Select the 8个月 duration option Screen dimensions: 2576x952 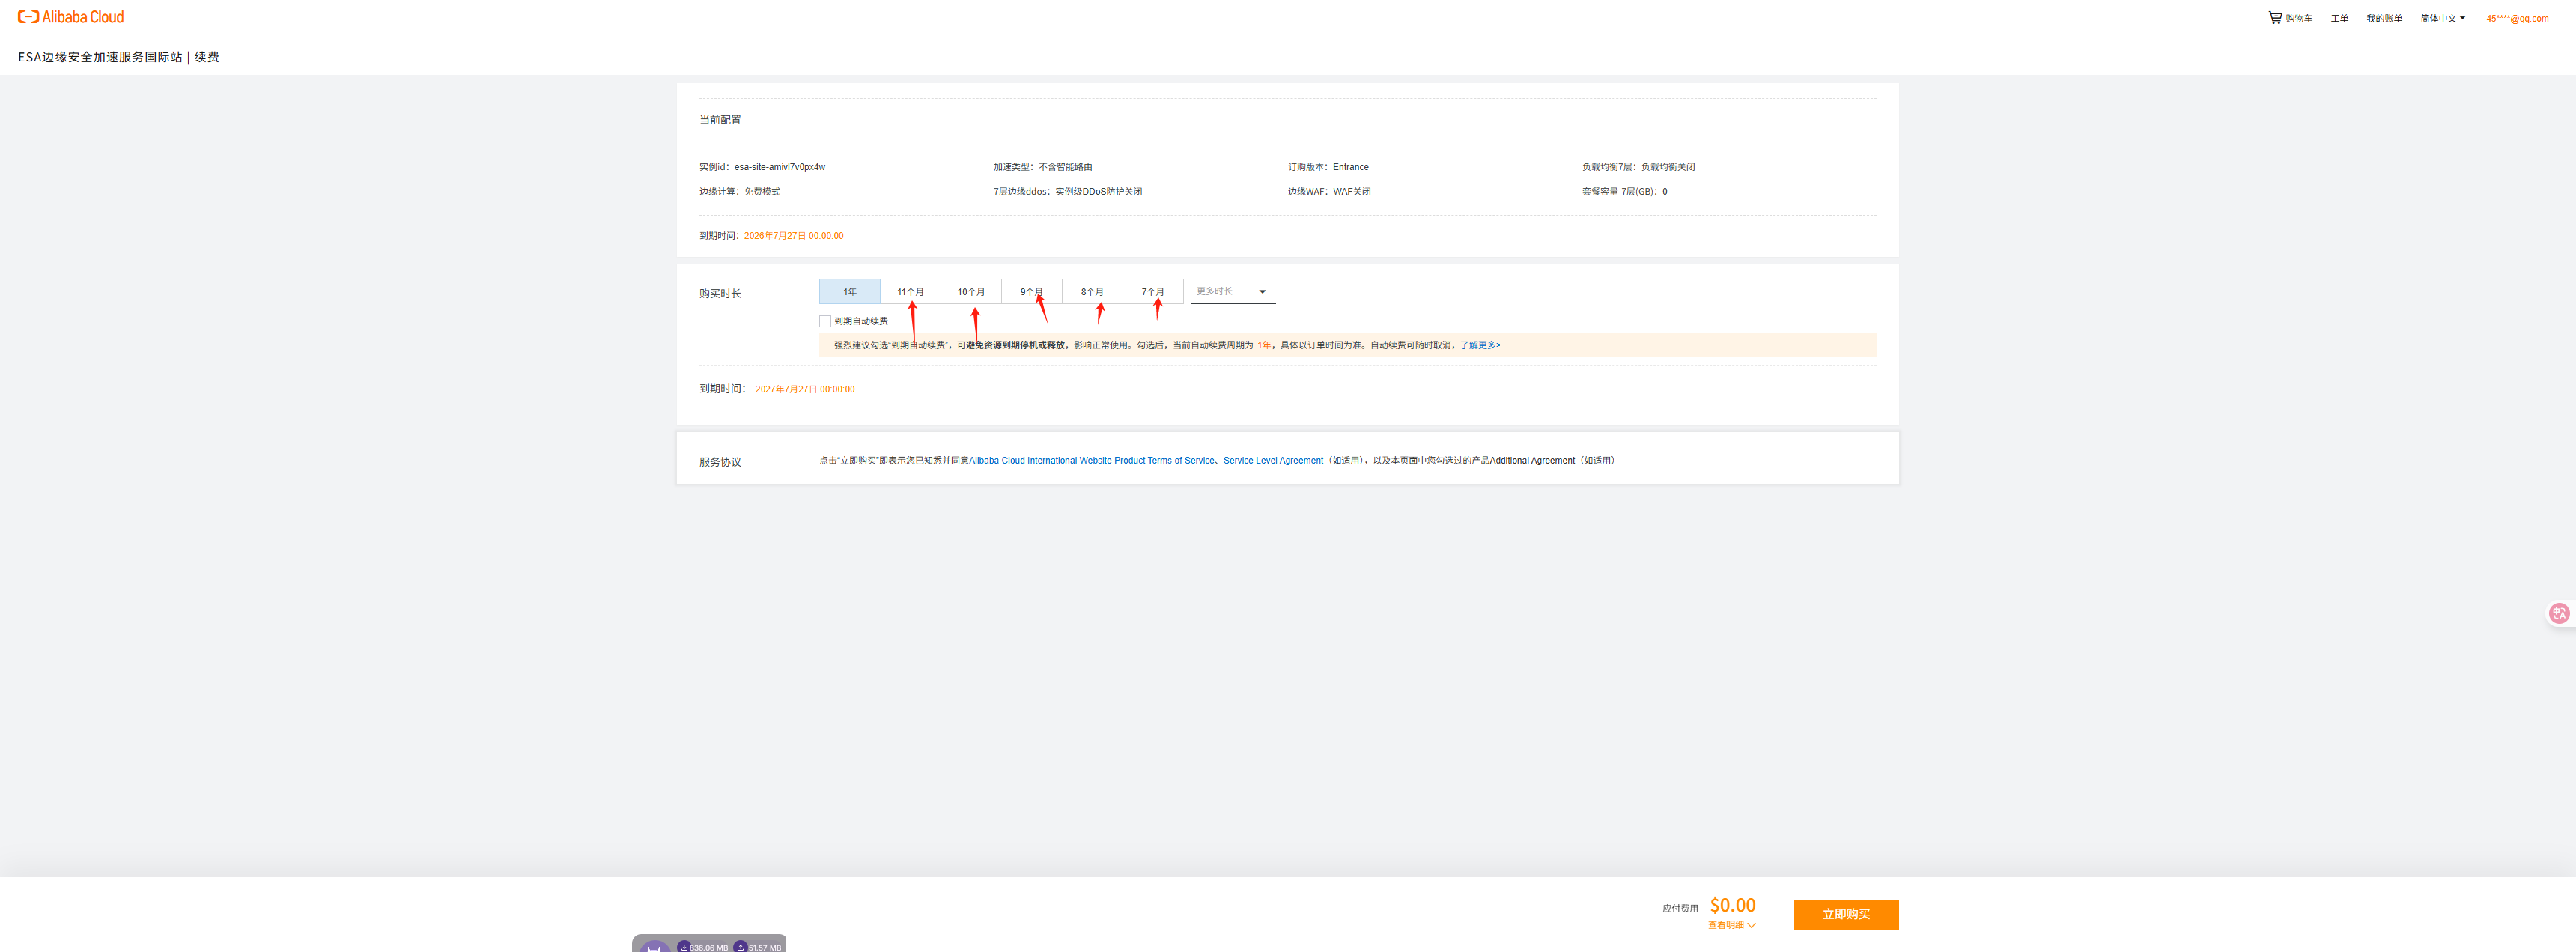click(x=1092, y=292)
